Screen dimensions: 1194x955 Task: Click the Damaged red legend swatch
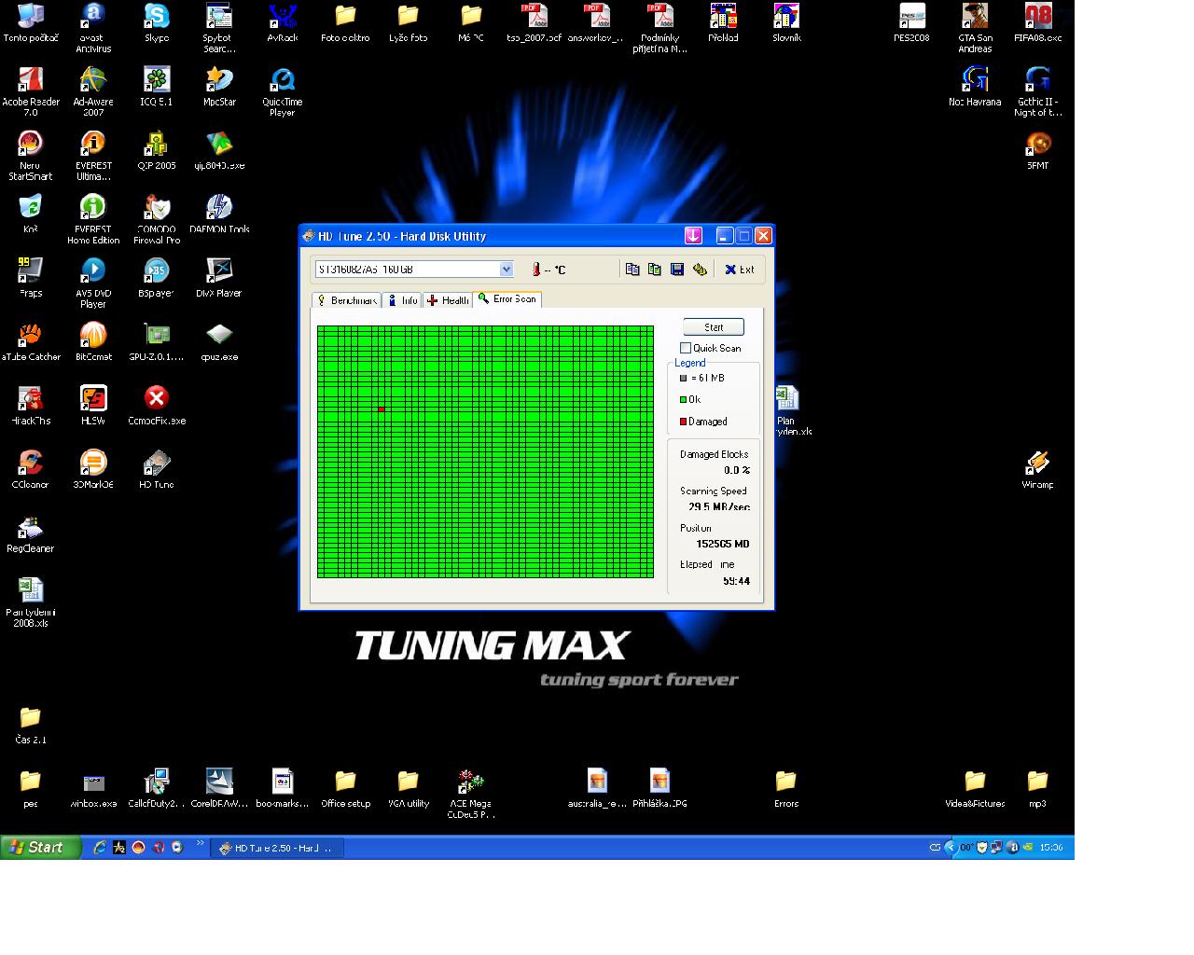click(684, 422)
